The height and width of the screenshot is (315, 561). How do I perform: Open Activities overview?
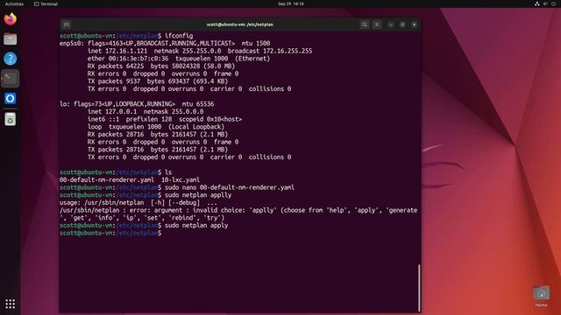tap(14, 3)
